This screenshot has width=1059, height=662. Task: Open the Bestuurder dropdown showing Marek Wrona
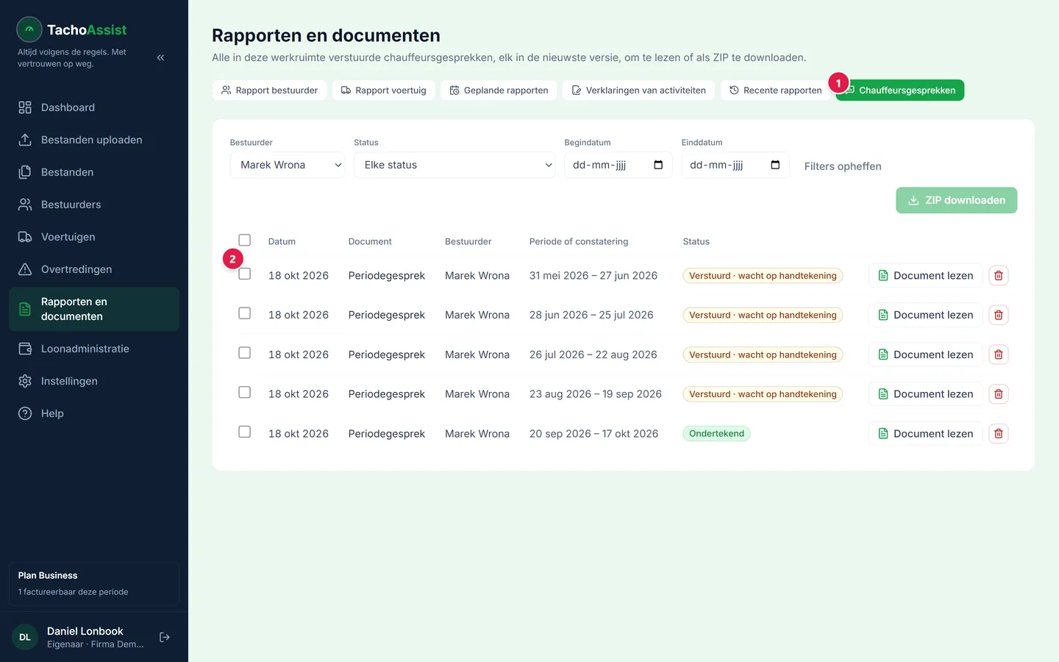288,165
